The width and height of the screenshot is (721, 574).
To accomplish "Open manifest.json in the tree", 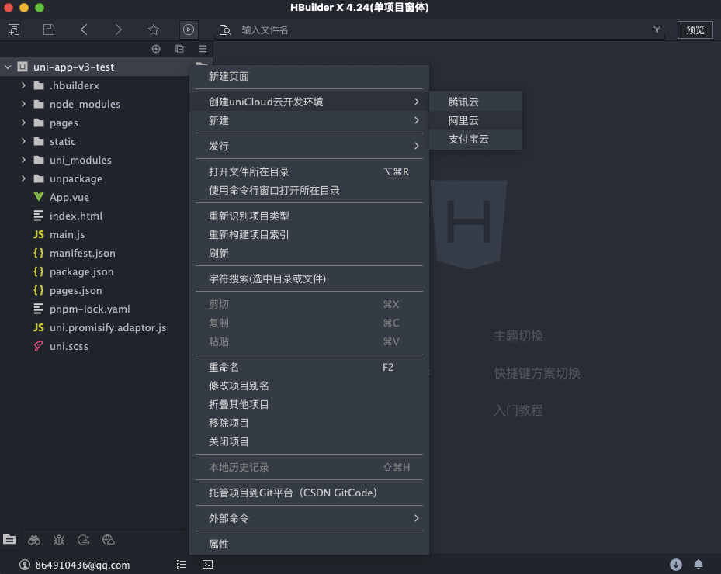I will point(82,253).
